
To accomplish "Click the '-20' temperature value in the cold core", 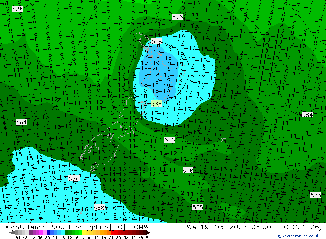I will click(x=155, y=69).
